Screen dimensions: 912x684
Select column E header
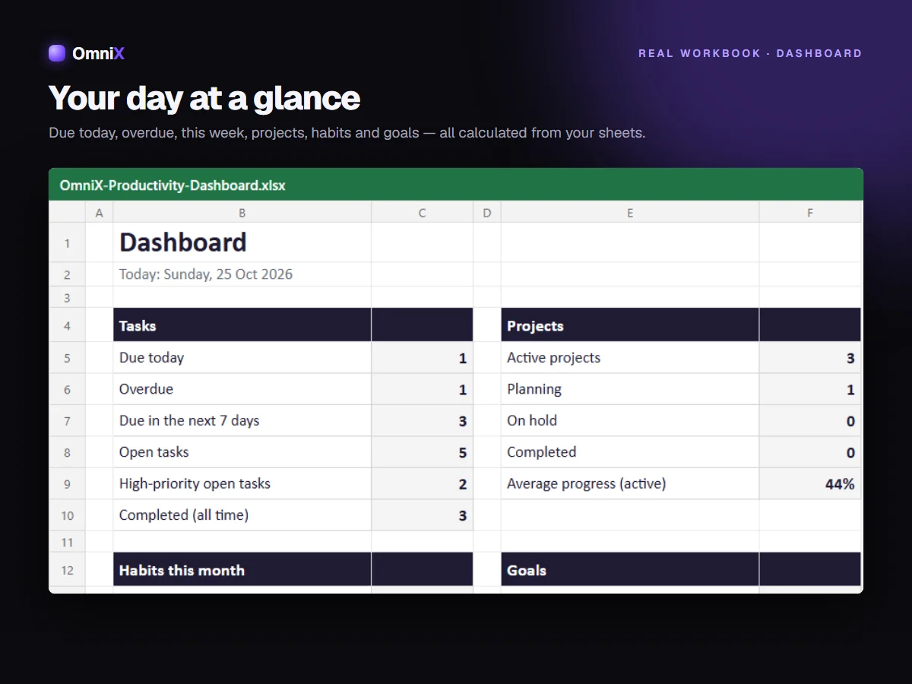click(630, 214)
